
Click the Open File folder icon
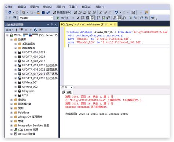click(x=39, y=12)
